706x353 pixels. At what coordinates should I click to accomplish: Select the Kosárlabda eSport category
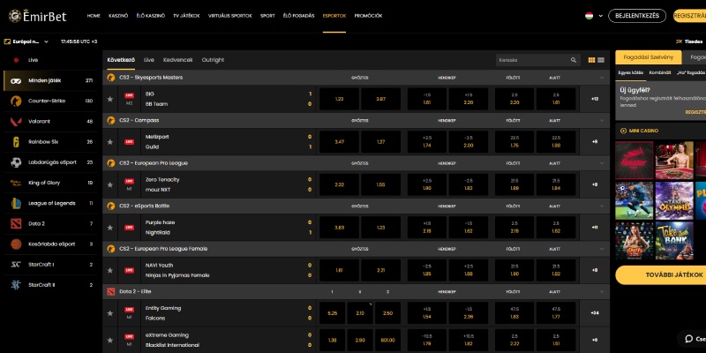pos(50,244)
